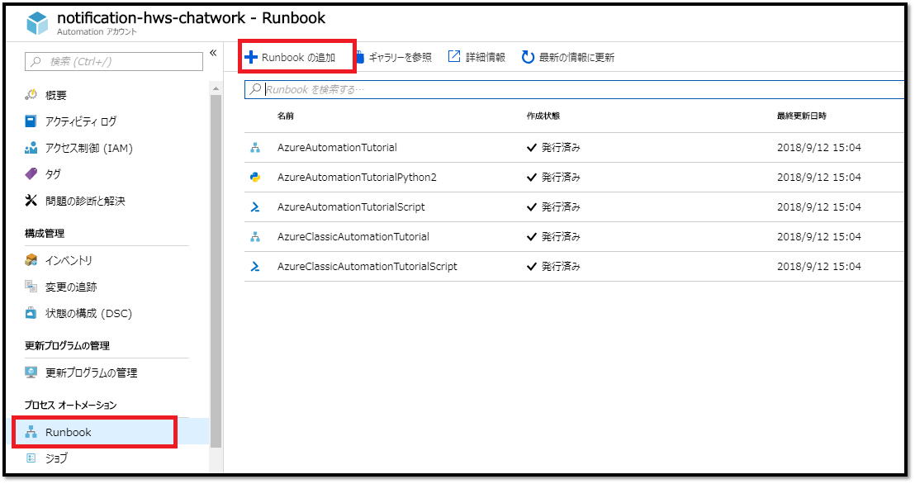This screenshot has width=915, height=484.
Task: Click the magnifier icon in the sidebar search
Action: (36, 61)
